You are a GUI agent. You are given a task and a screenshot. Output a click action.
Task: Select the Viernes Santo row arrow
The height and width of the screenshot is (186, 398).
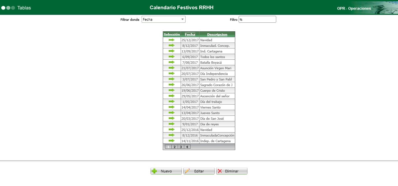point(171,107)
